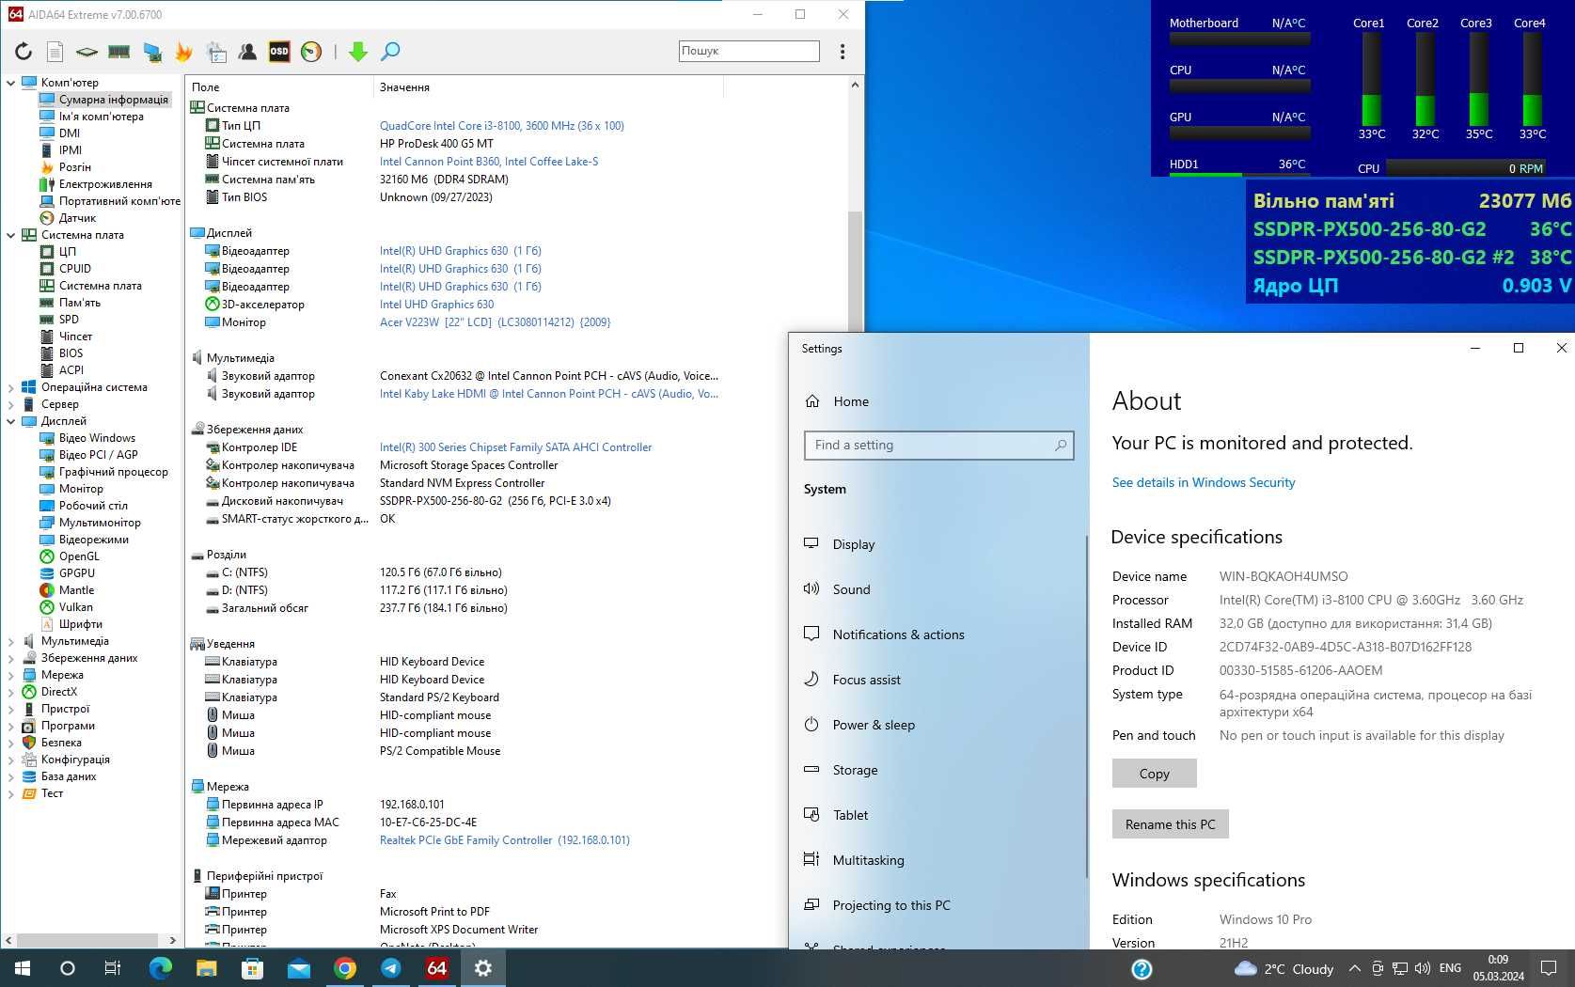Open Telegram from the taskbar
The height and width of the screenshot is (987, 1575).
click(x=391, y=968)
